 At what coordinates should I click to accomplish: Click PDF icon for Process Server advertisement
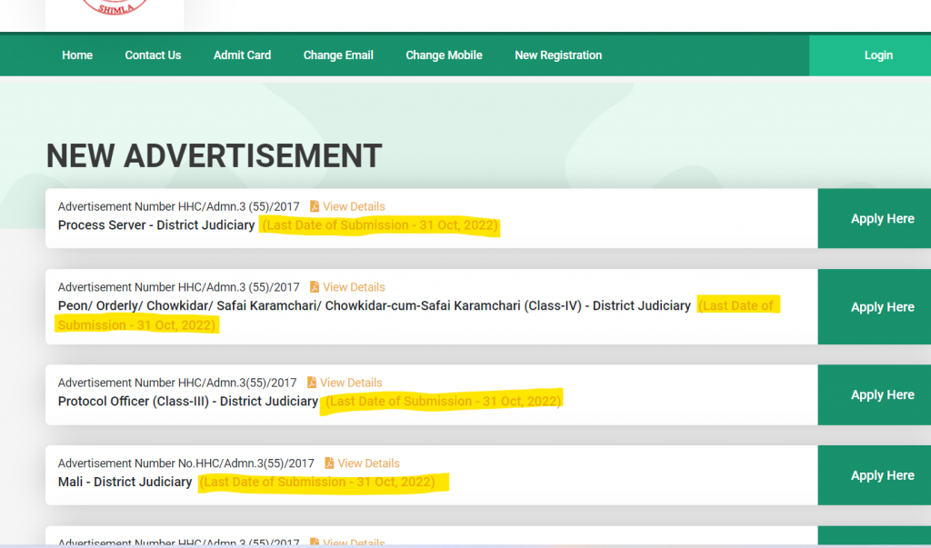click(x=315, y=206)
